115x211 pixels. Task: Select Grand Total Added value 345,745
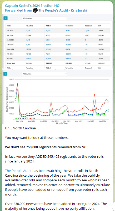[49, 63]
